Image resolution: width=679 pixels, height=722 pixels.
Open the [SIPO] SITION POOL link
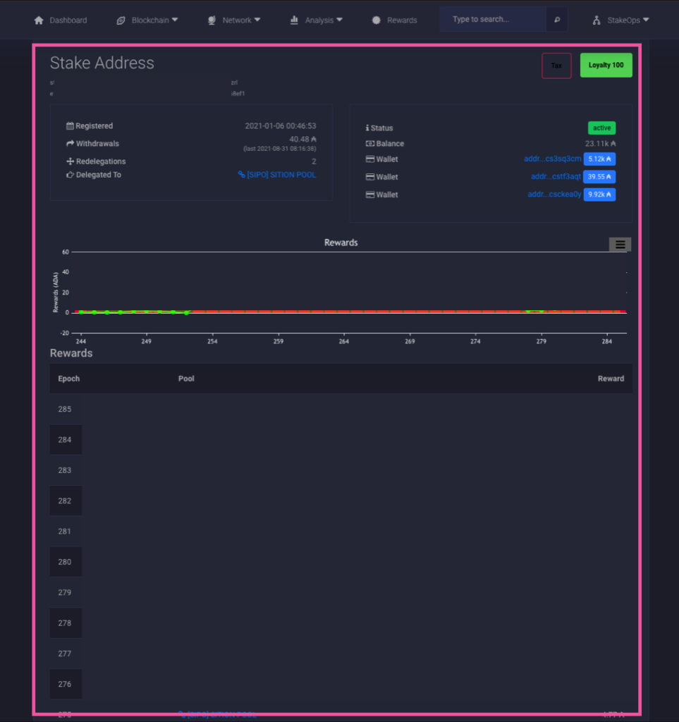tap(282, 174)
